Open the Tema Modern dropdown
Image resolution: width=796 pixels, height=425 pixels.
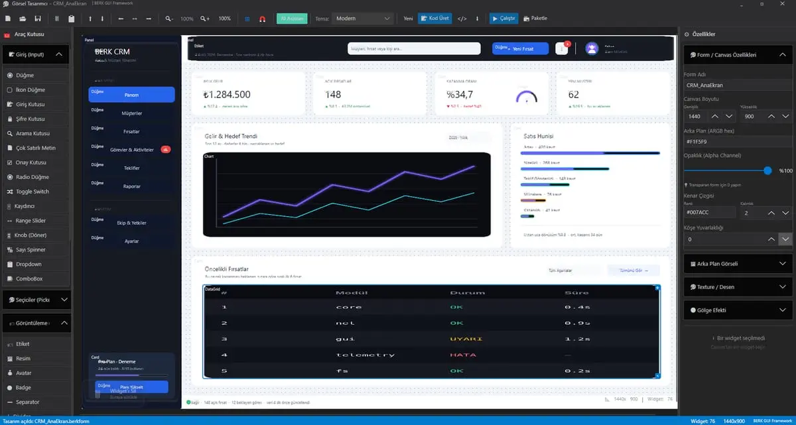pyautogui.click(x=363, y=19)
